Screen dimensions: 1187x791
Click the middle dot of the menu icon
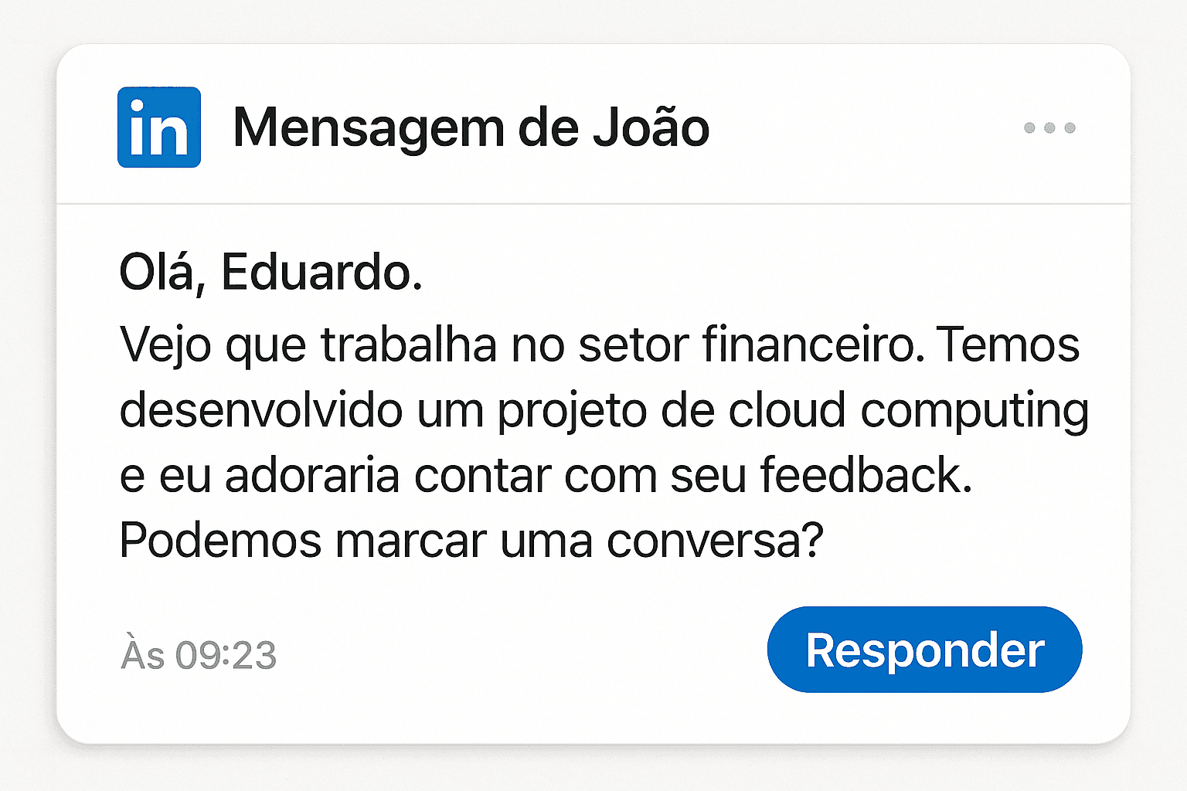coord(1051,128)
